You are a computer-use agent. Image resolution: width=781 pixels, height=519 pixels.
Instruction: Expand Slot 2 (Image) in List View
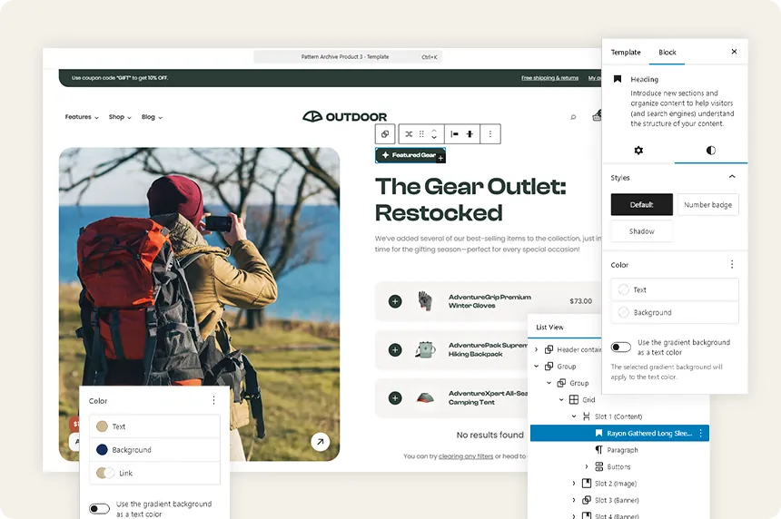(x=574, y=484)
